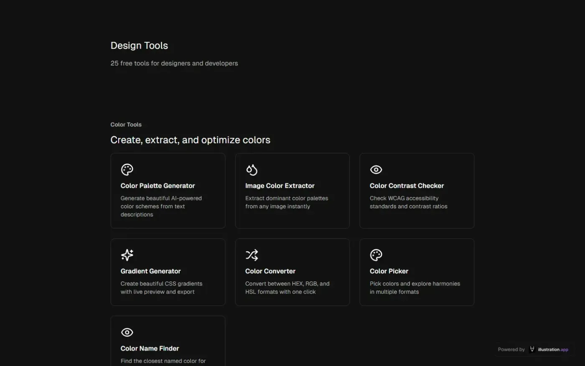Click 'Convert between HEX, RGB, and HSL' description
Image resolution: width=585 pixels, height=366 pixels.
[x=287, y=288]
